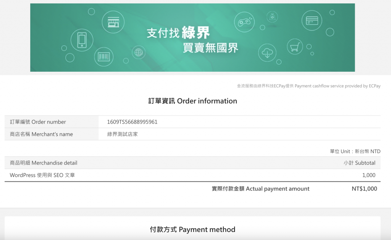Click the cloud download icon in the banner
The image size is (391, 240).
pyautogui.click(x=267, y=53)
